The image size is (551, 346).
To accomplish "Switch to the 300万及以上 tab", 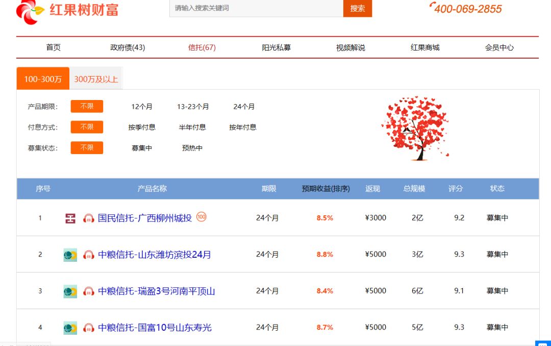I will (x=96, y=79).
